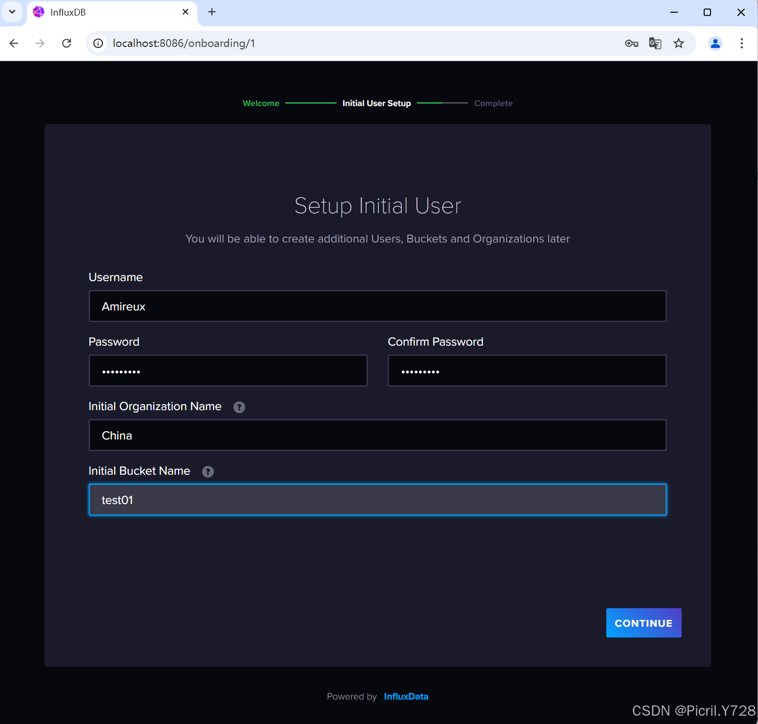The height and width of the screenshot is (724, 758).
Task: Click the InfluxDB favicon on the browser tab
Action: tap(38, 12)
